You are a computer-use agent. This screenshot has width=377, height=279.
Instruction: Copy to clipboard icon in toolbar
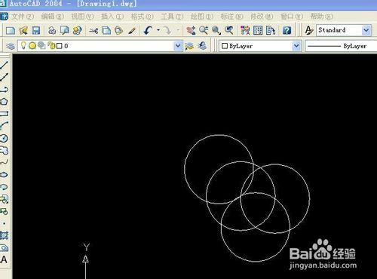tap(106, 31)
